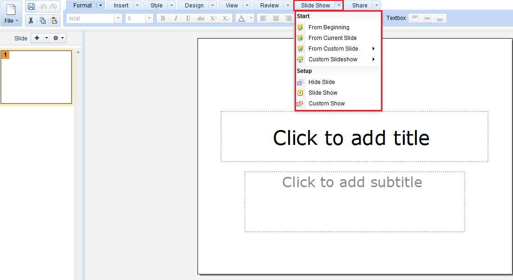Click 'Click to add subtitle' placeholder
This screenshot has width=513, height=280.
tap(355, 202)
